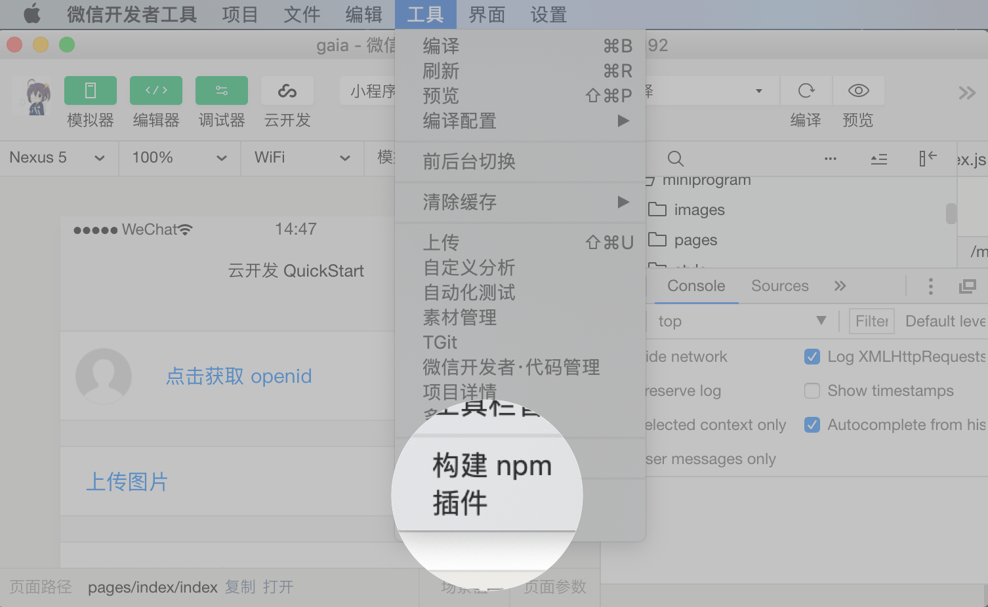
Task: Select the 调试器 debugger toolbar icon
Action: (221, 90)
